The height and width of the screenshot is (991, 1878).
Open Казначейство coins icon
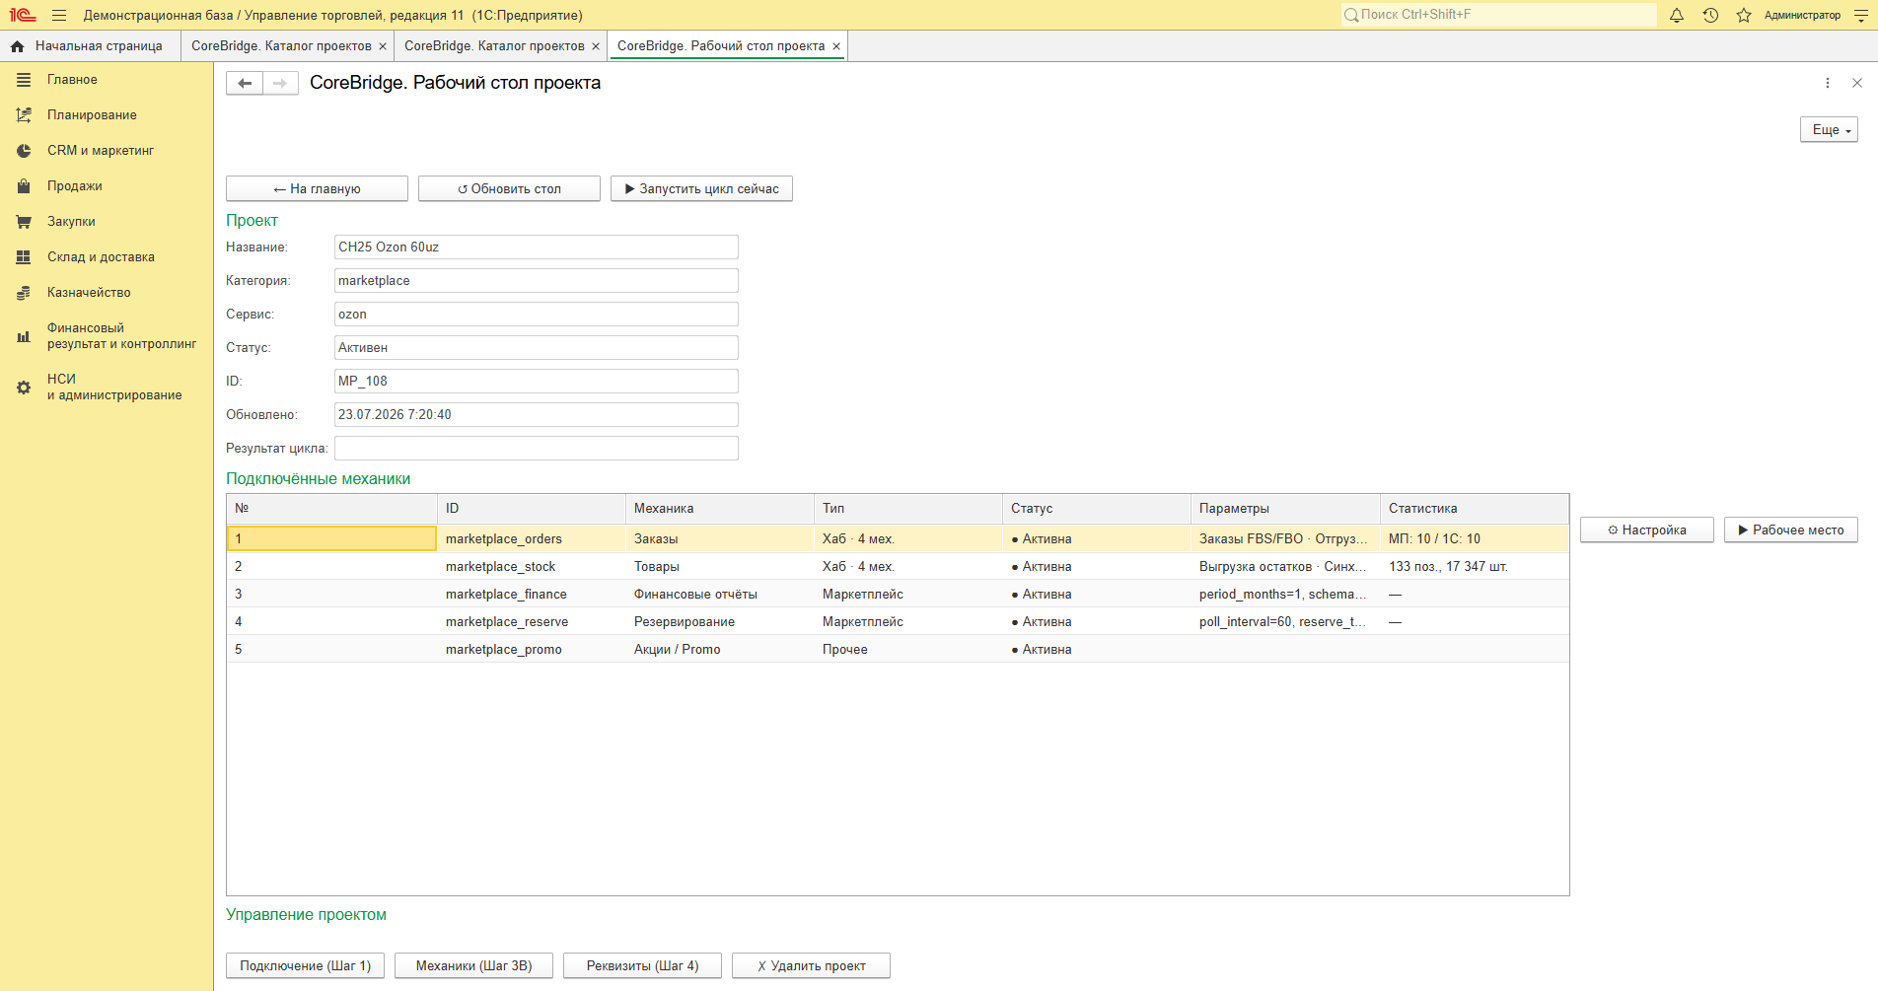pos(24,293)
